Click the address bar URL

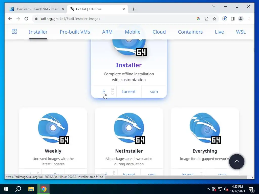[x=70, y=19]
